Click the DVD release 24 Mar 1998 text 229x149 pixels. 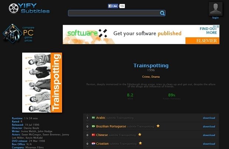(28, 141)
